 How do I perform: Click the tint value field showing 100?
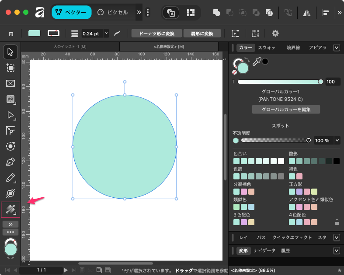pos(332,82)
